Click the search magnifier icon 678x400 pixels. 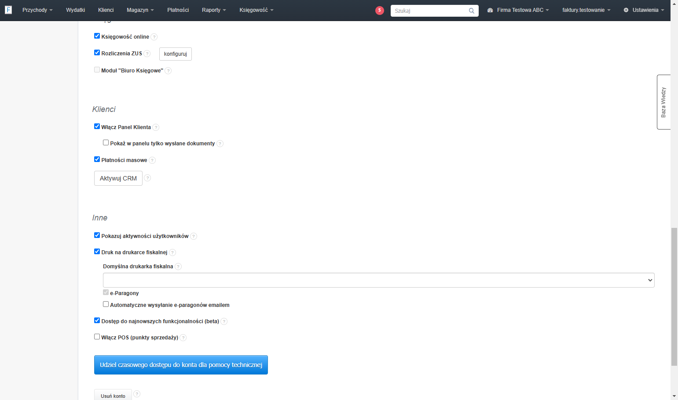pos(472,11)
